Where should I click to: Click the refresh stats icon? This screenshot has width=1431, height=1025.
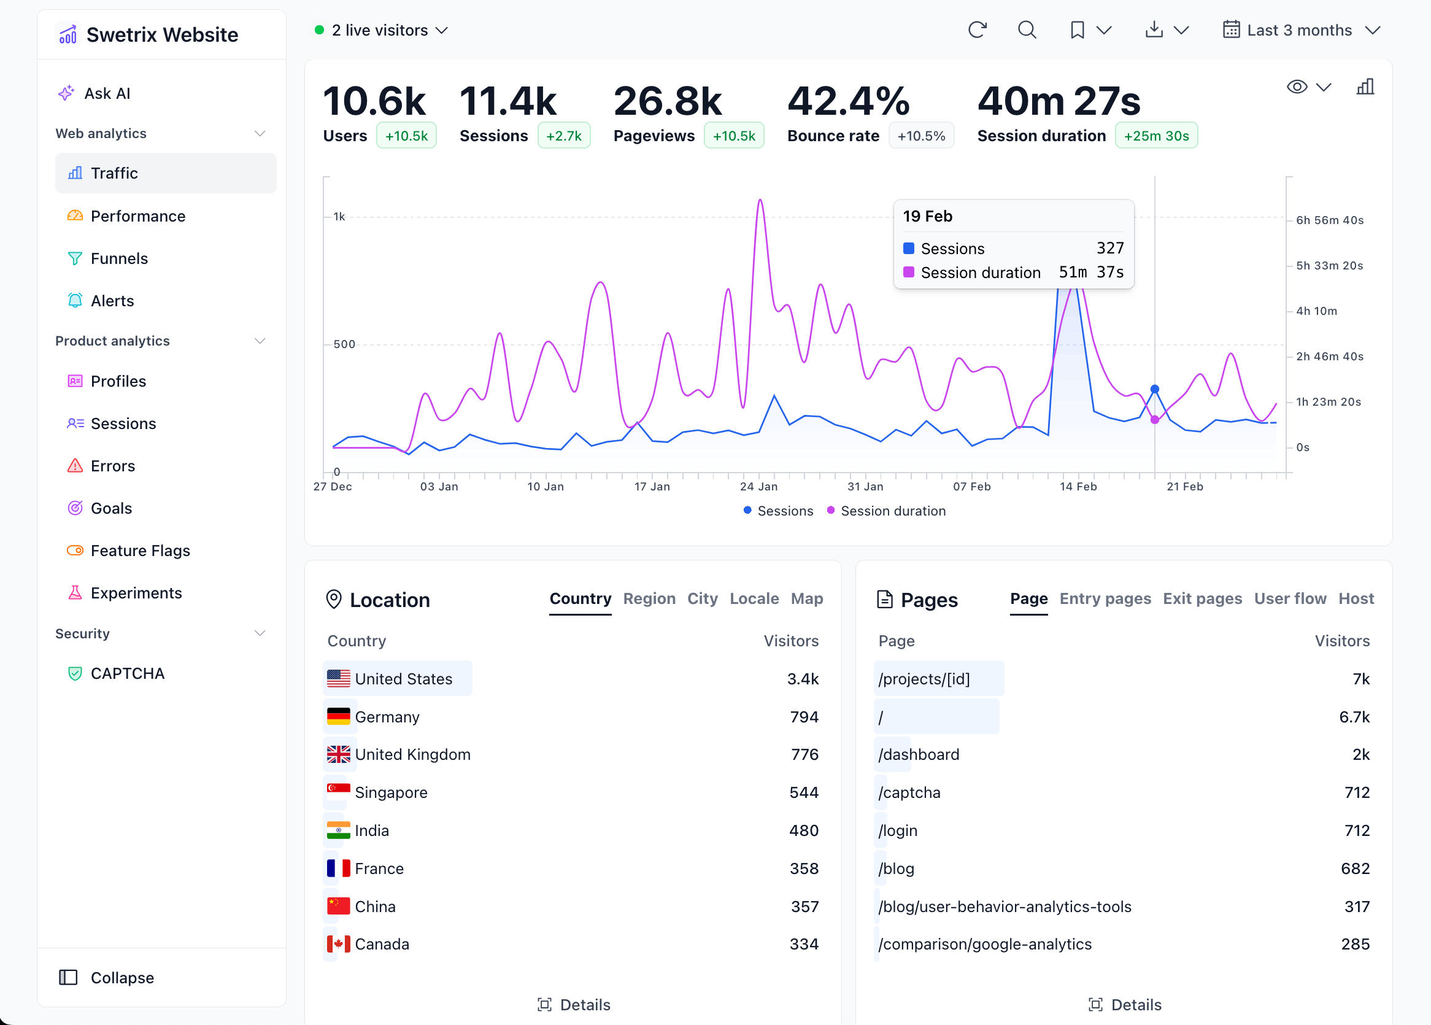coord(978,29)
